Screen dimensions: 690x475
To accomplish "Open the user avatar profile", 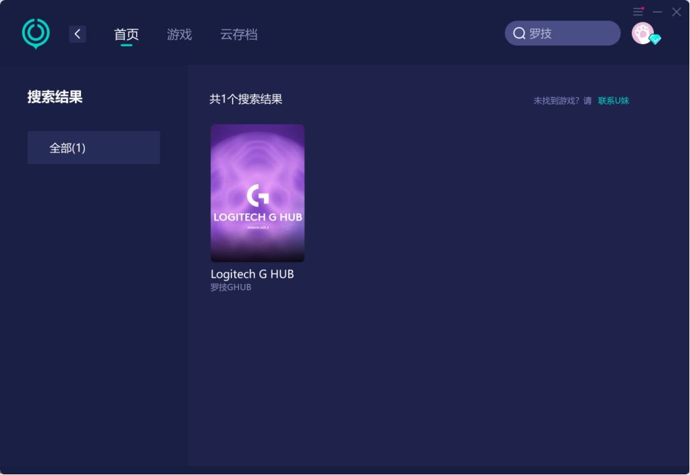I will (643, 34).
